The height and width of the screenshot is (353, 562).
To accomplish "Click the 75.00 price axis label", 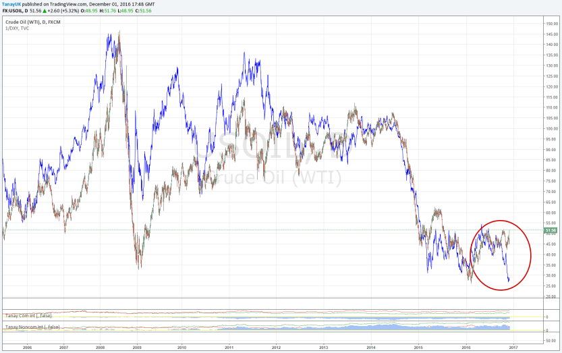I will tap(552, 181).
